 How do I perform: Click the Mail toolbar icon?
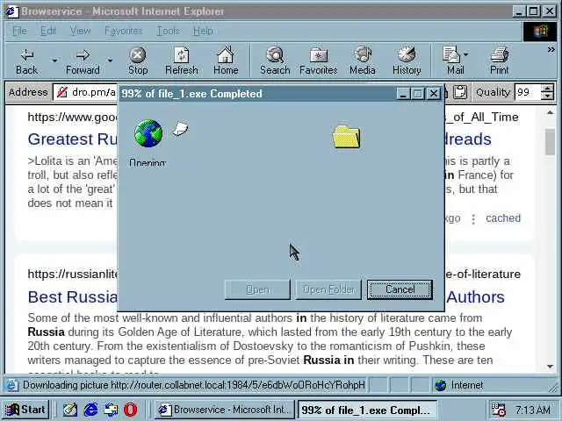click(452, 61)
